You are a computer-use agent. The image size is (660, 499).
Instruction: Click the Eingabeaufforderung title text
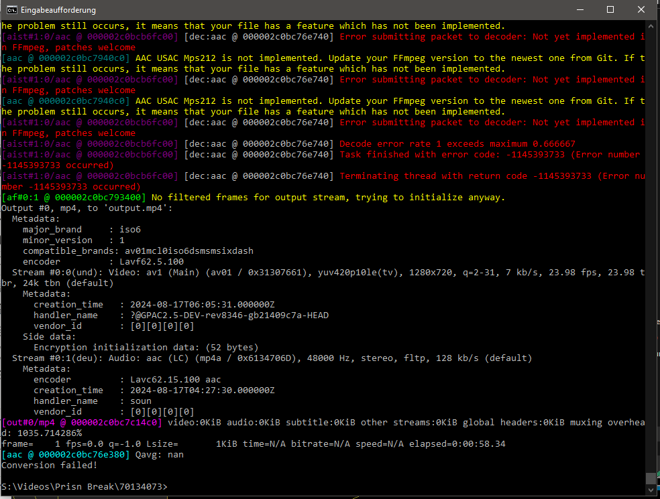[x=58, y=9]
